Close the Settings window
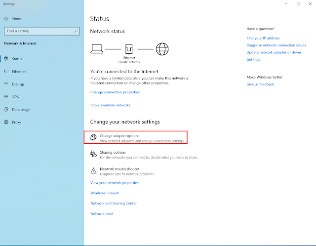Viewport: 316px width, 246px height. [310, 4]
